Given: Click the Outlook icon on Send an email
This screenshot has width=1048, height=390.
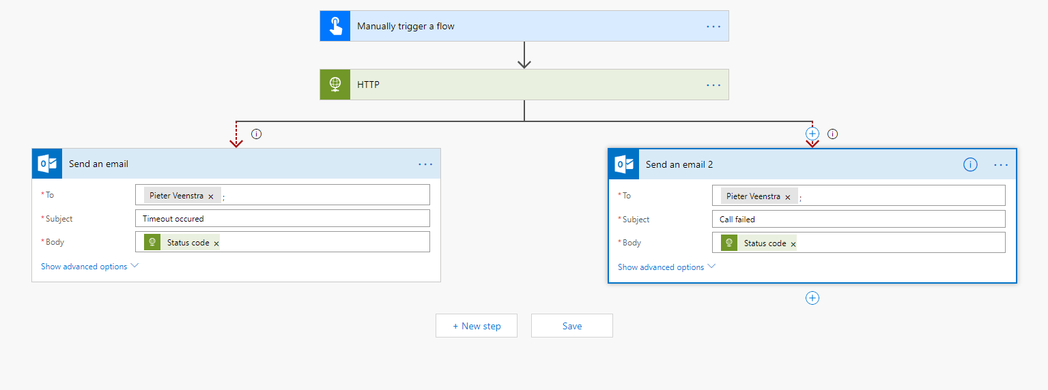Looking at the screenshot, I should (47, 164).
